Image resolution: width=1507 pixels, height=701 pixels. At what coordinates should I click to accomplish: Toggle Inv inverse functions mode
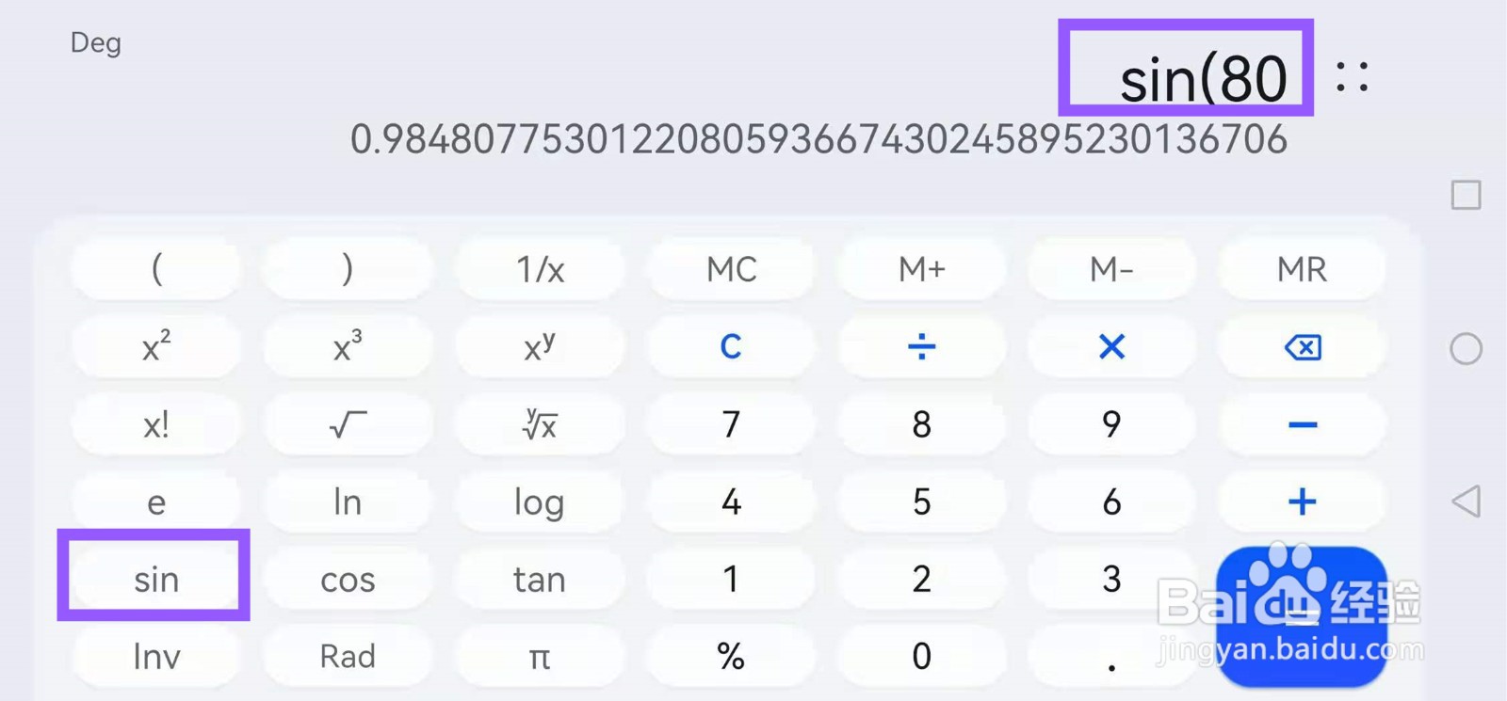pos(156,656)
